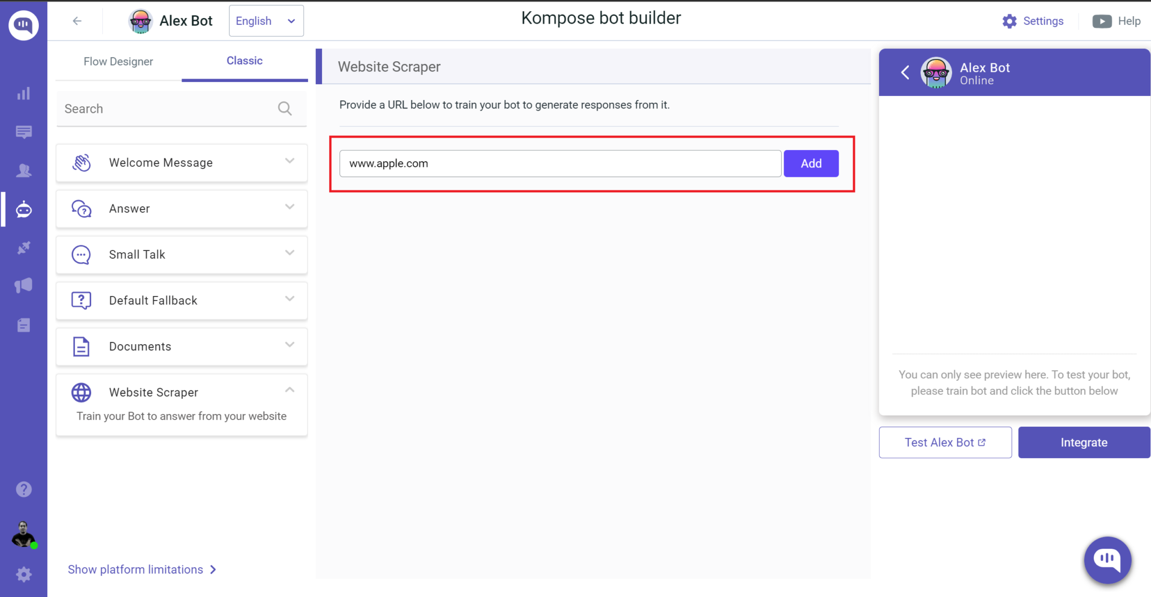The height and width of the screenshot is (597, 1151).
Task: Click Show platform limitations link
Action: [135, 569]
